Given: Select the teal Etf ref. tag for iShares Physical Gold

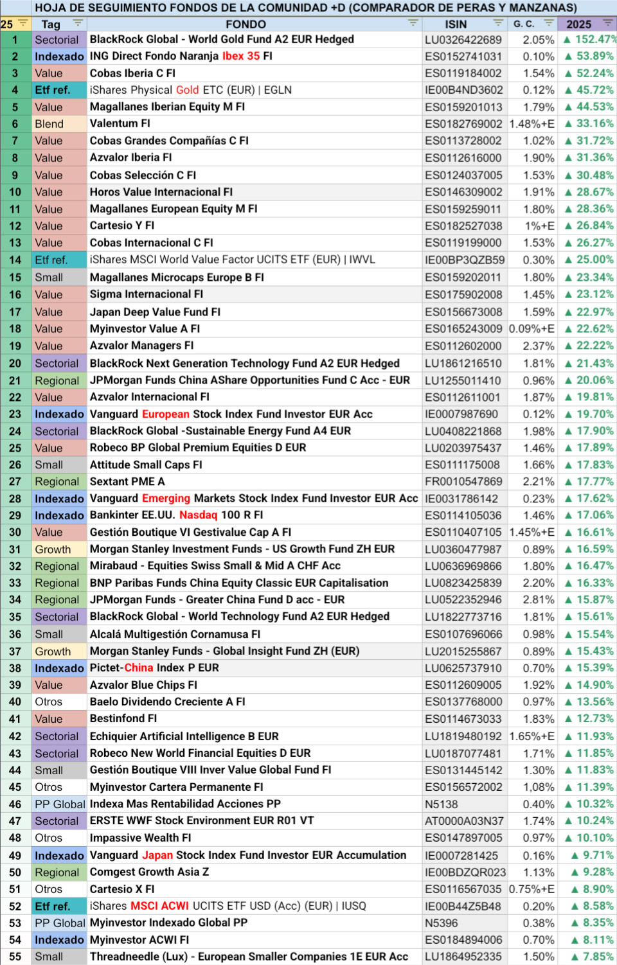Looking at the screenshot, I should click(x=58, y=90).
